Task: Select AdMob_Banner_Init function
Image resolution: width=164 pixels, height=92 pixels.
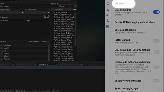Action: (x=62, y=44)
